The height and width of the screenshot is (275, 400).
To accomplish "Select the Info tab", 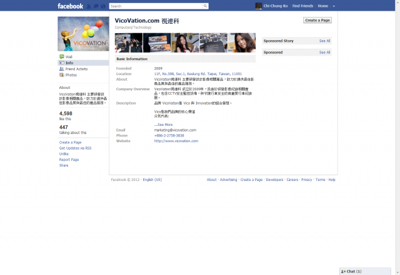I will (83, 63).
